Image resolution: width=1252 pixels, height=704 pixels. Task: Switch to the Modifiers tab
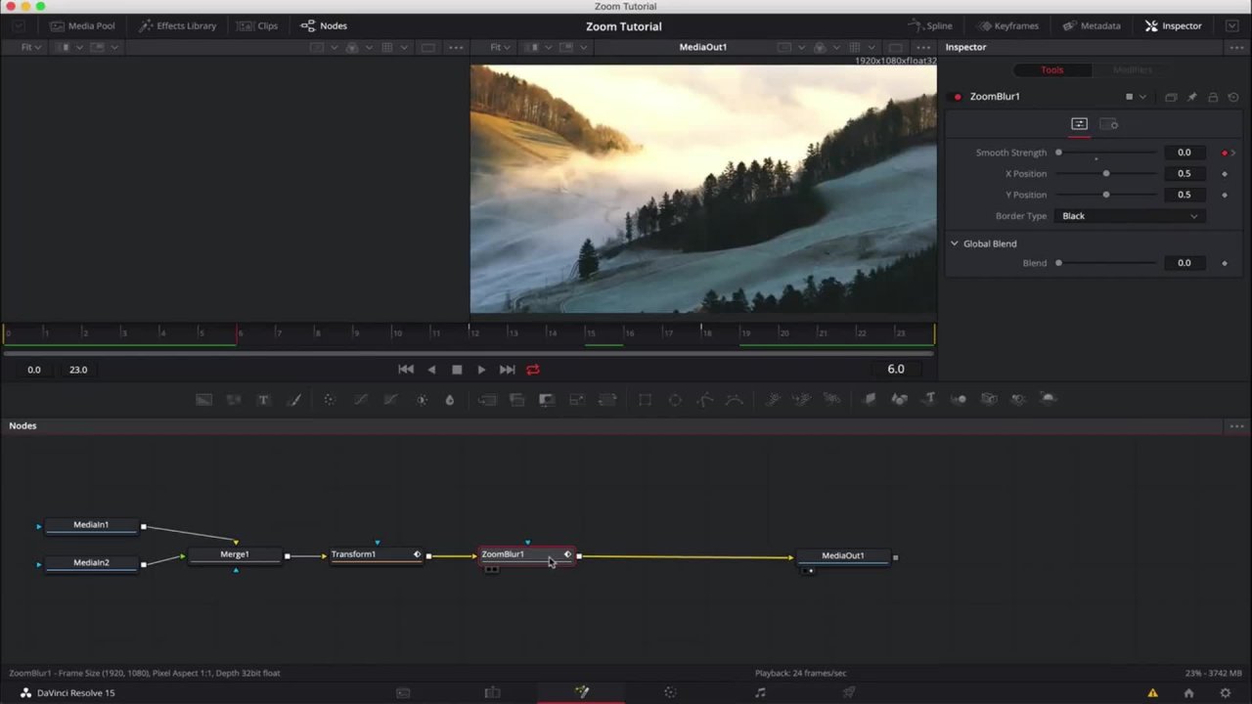point(1132,69)
